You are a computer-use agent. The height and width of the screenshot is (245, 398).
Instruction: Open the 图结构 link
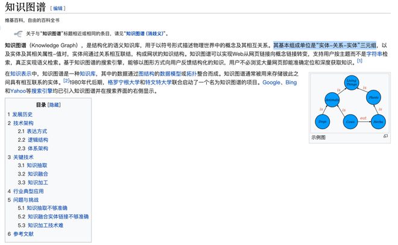click(146, 74)
